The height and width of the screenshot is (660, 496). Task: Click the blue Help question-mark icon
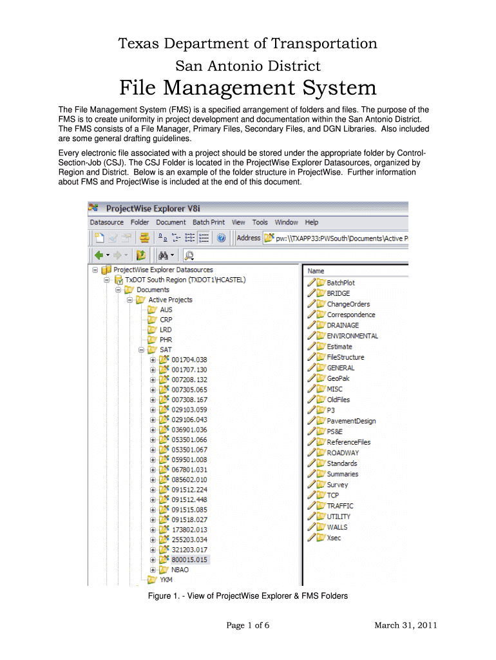(221, 238)
